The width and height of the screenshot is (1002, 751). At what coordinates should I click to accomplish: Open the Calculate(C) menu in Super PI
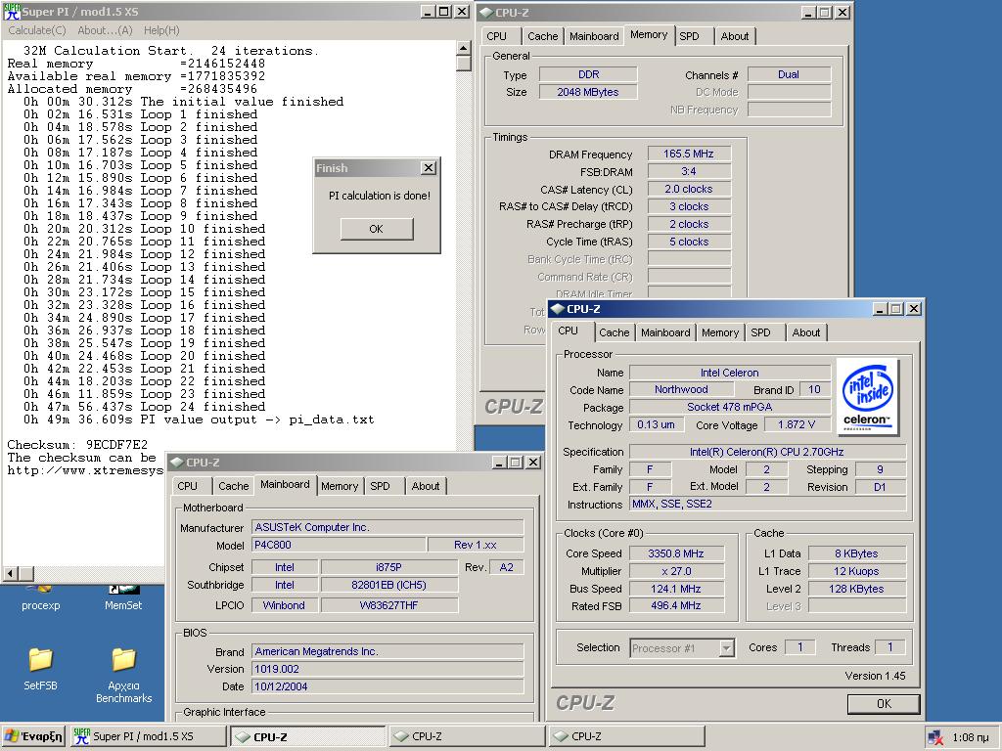37,30
